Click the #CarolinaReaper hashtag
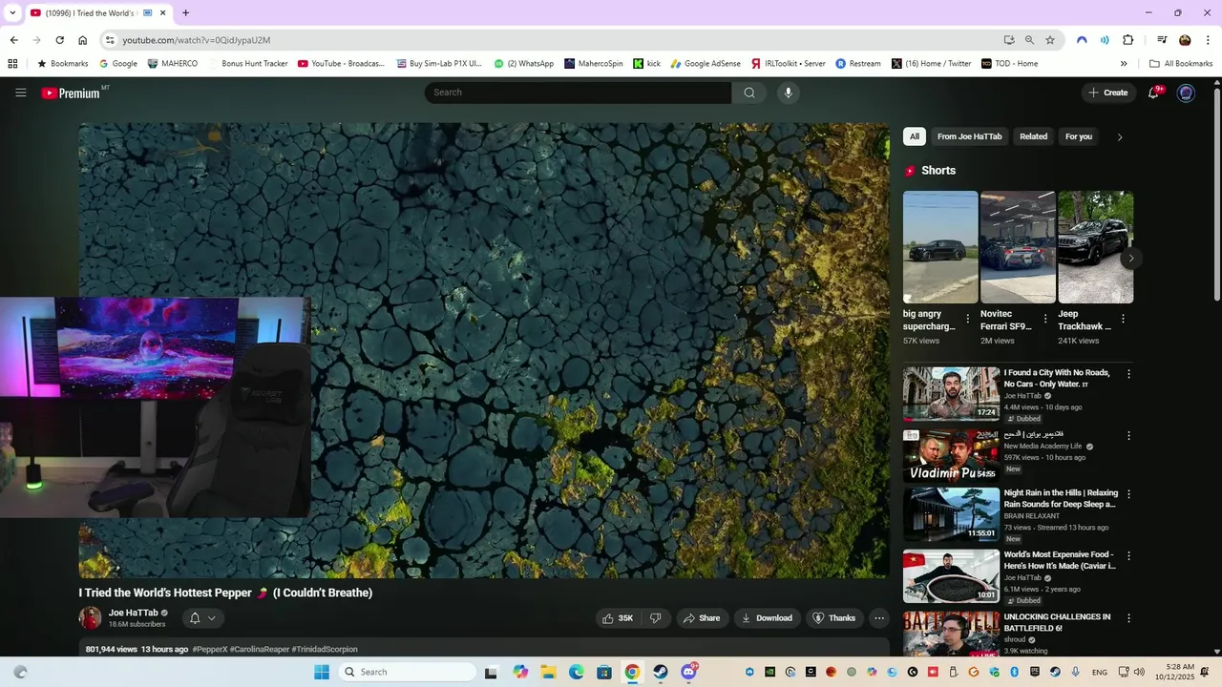The width and height of the screenshot is (1222, 687). point(260,650)
